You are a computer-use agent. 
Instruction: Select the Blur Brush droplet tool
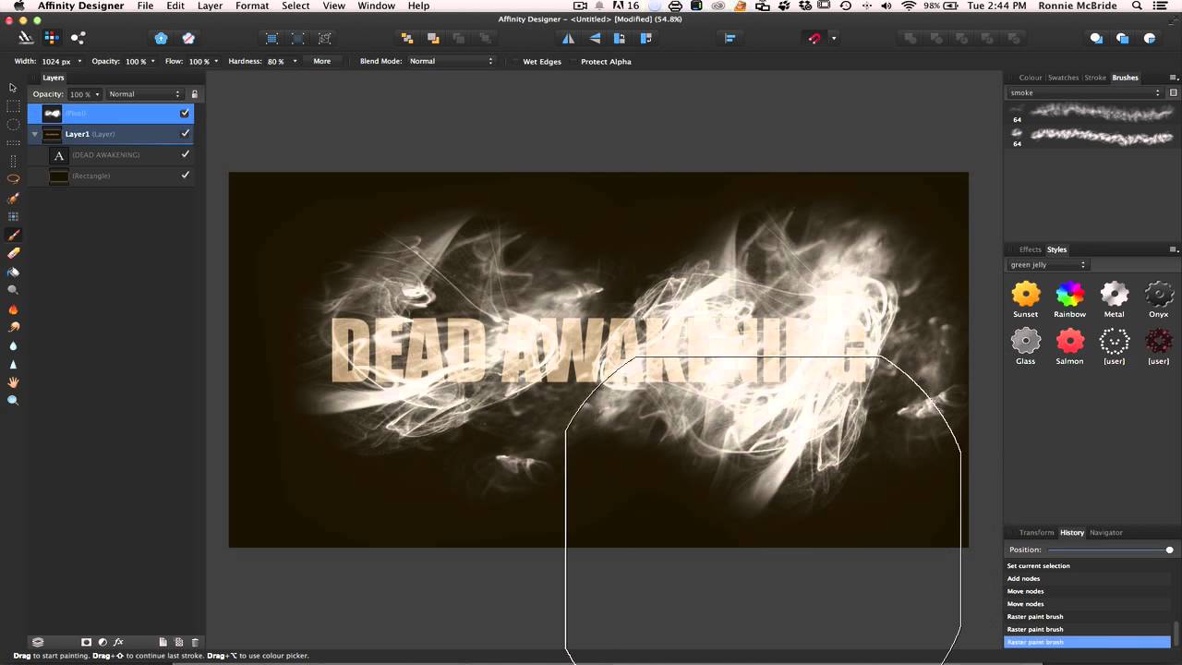pos(13,345)
